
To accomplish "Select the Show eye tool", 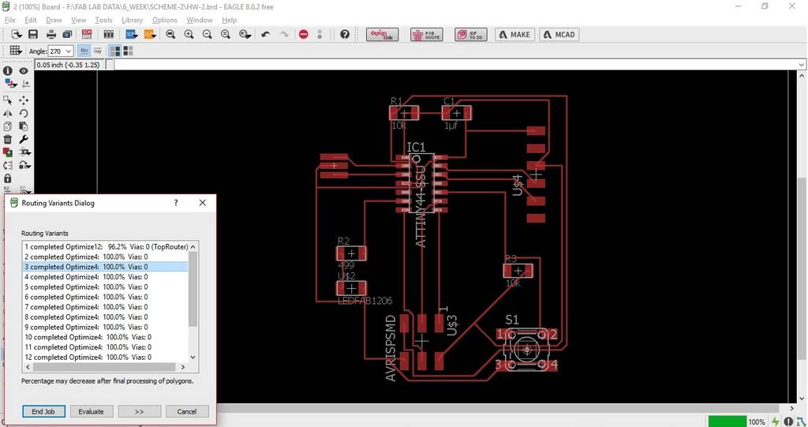I will click(x=24, y=71).
